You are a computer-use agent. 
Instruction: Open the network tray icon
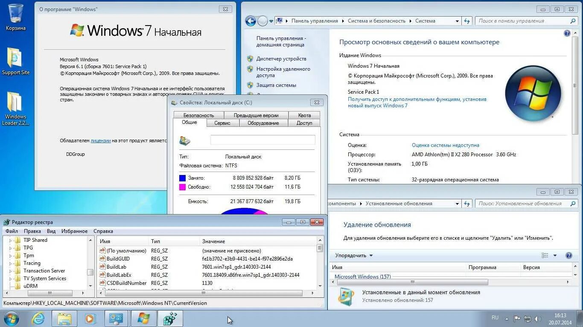[528, 318]
